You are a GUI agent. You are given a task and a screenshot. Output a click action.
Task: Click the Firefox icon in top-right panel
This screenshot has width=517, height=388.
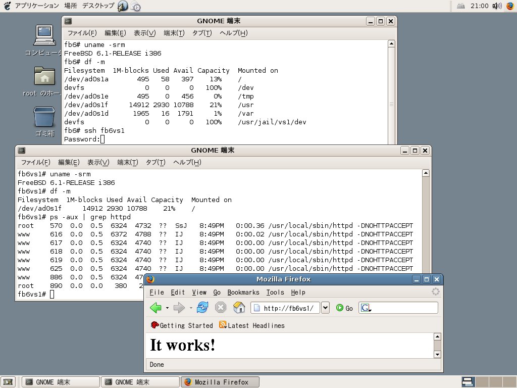[510, 6]
